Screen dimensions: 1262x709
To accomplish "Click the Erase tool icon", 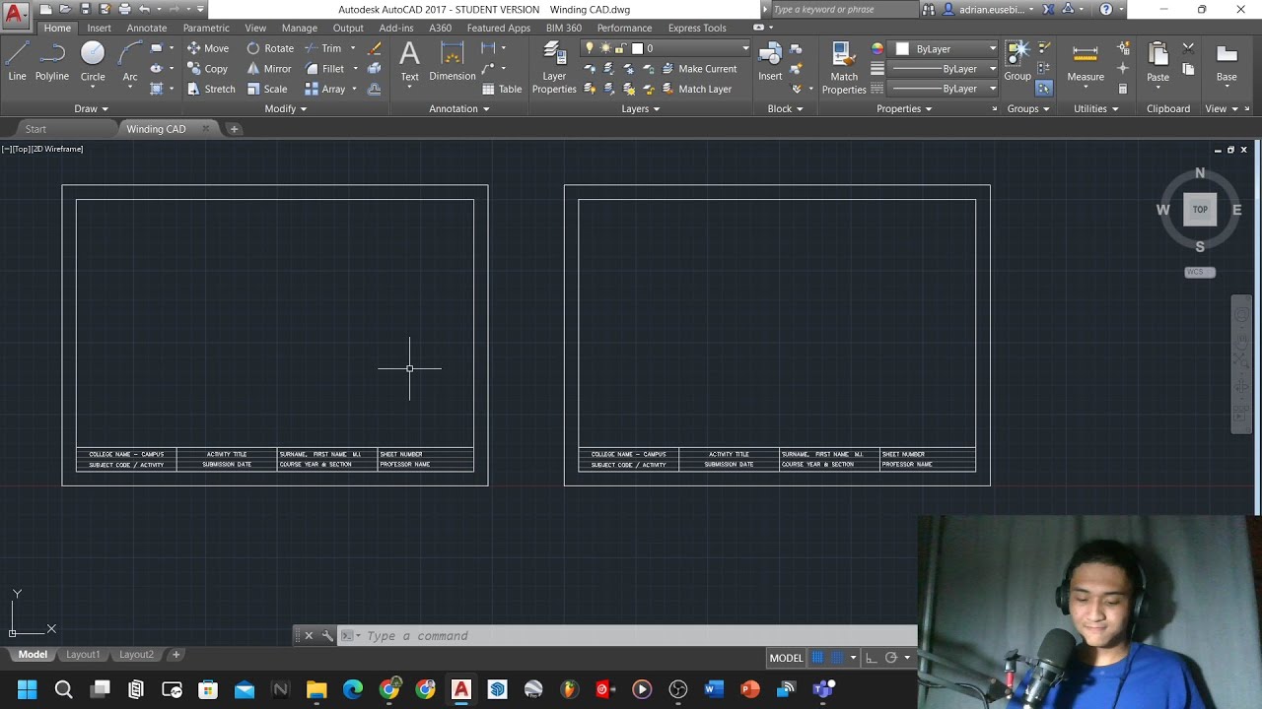I will pyautogui.click(x=375, y=48).
